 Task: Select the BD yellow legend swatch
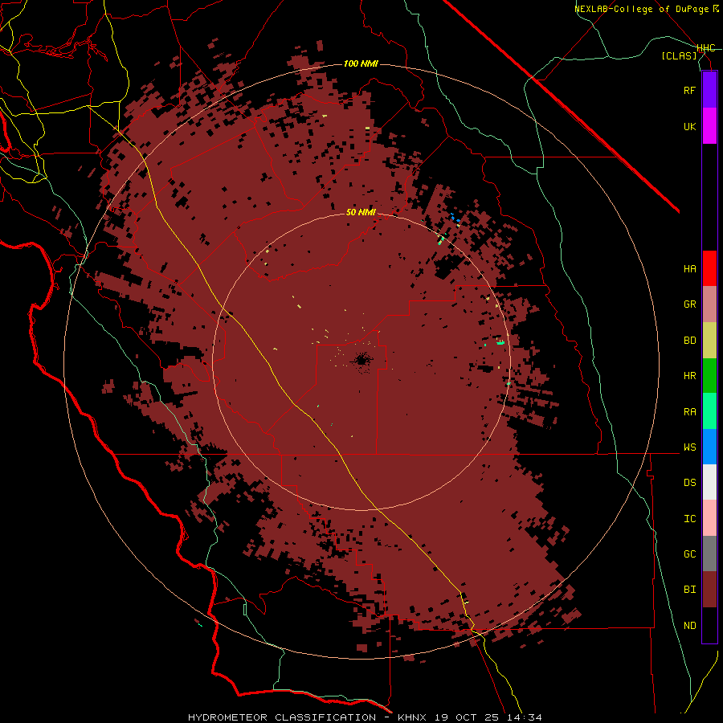click(x=709, y=341)
